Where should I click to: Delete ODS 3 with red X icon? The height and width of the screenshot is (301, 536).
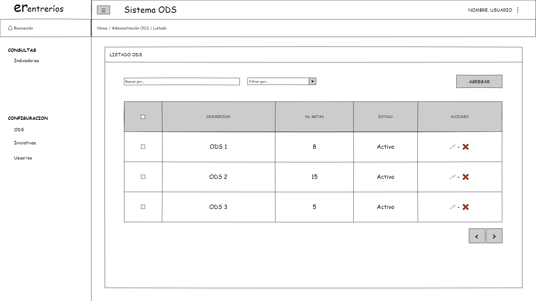coord(465,207)
